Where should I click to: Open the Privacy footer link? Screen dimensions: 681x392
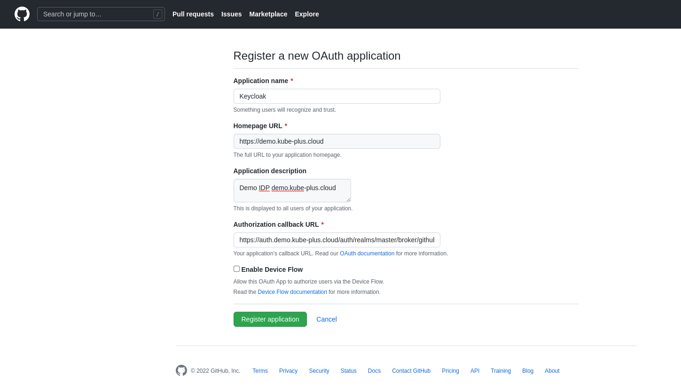coord(288,371)
